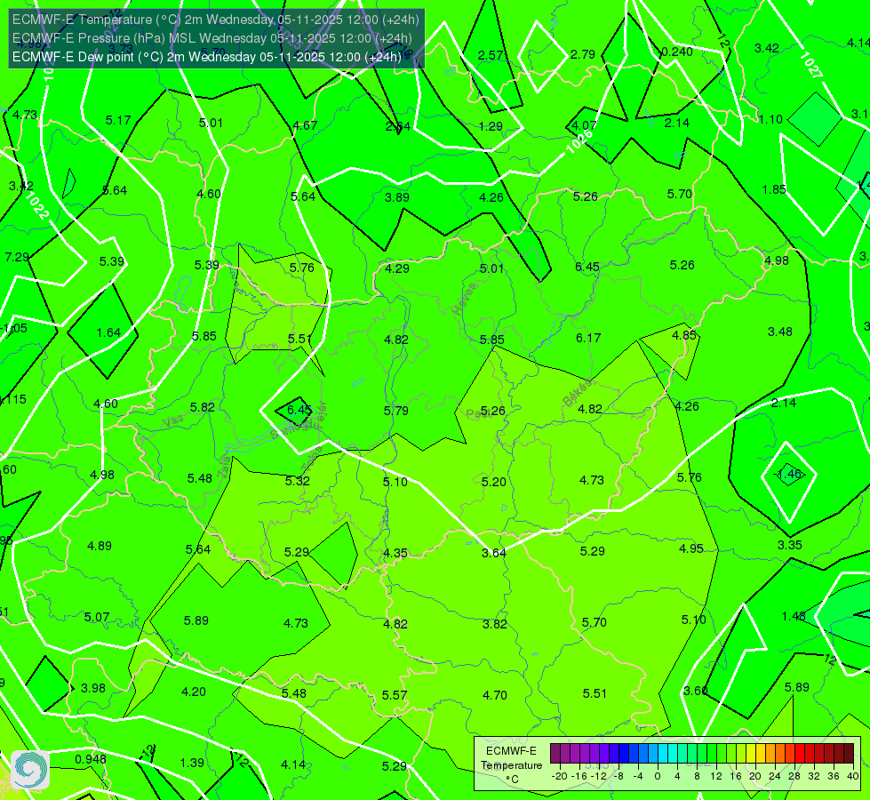The image size is (870, 800).
Task: Click the value 2.57
Action: tap(491, 55)
